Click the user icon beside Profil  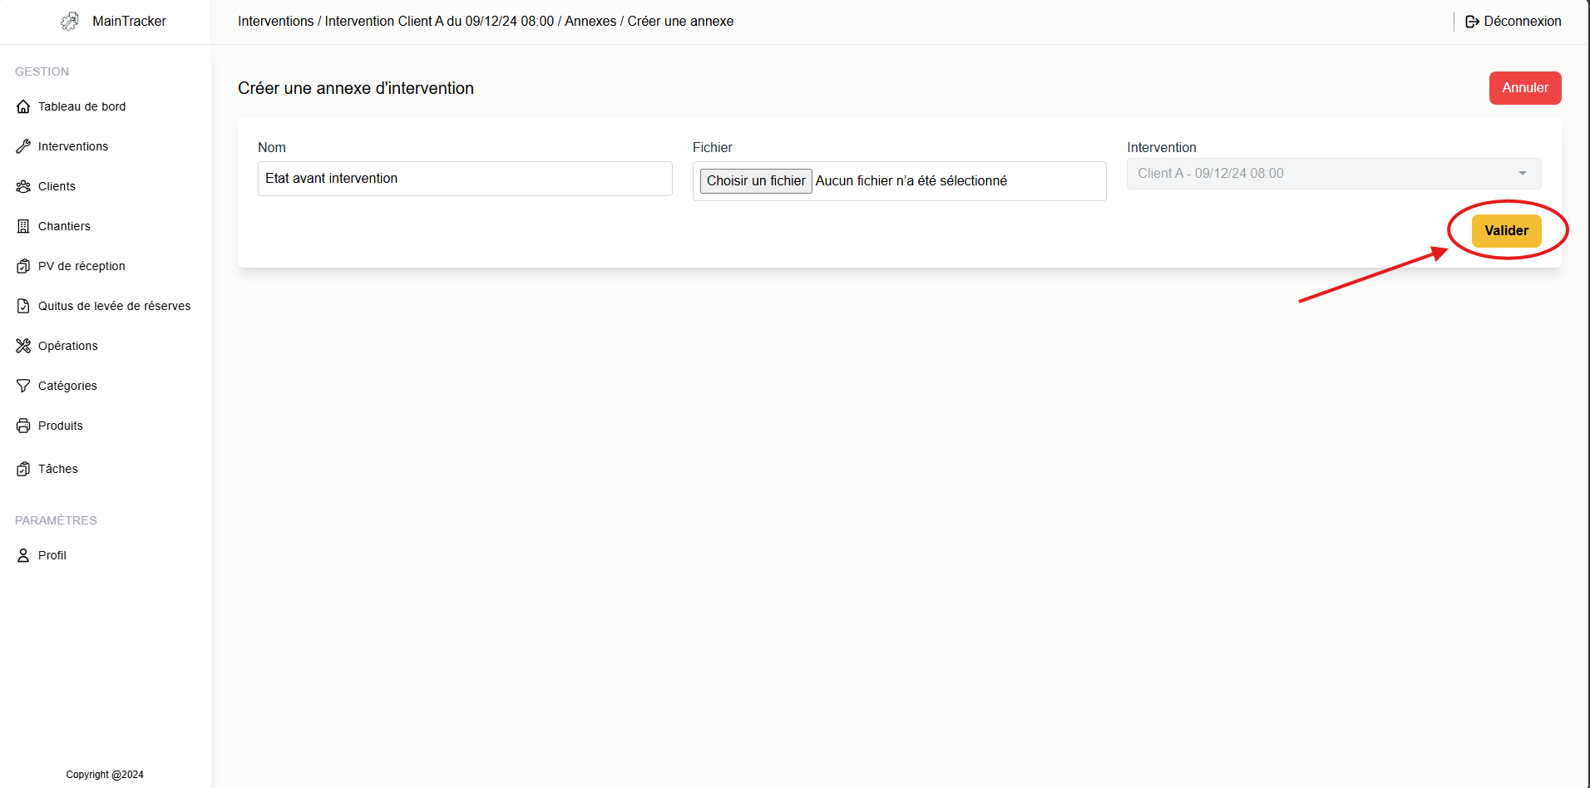point(23,555)
